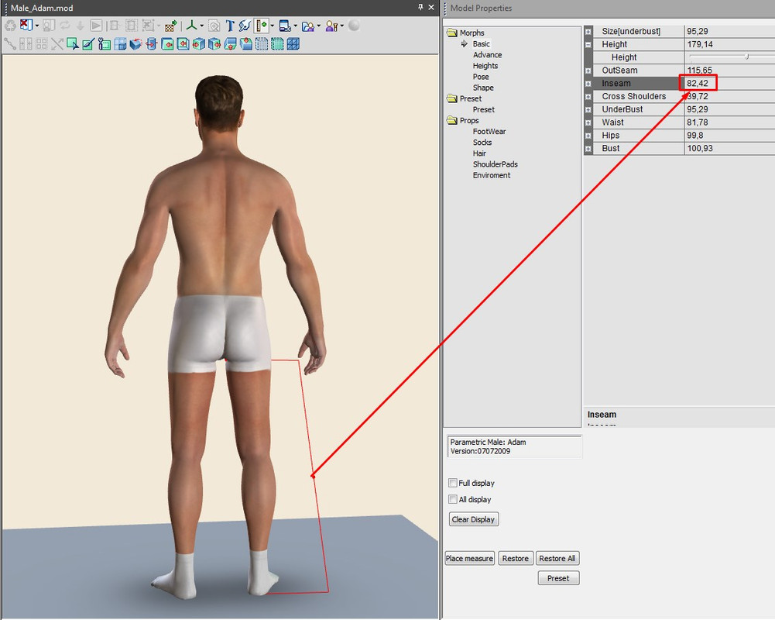Image resolution: width=775 pixels, height=620 pixels.
Task: Expand the Bust row
Action: coord(588,149)
